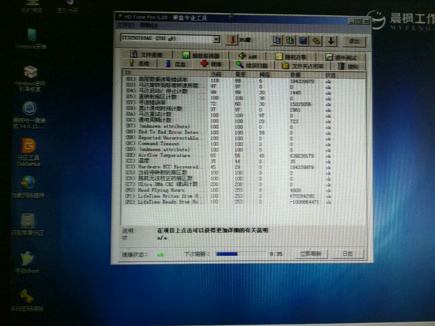This screenshot has width=435, height=326.
Task: Open the 错误扫描 tab
Action: point(252,65)
